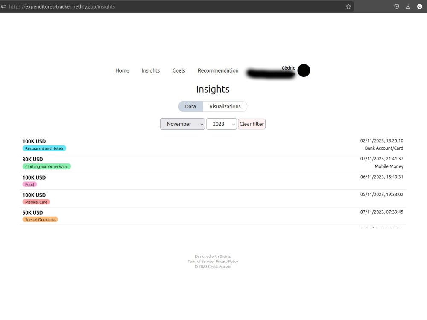Screen dimensions: 427x320
Task: Click the date 02/11/2023, 18:25:10
Action: [381, 141]
